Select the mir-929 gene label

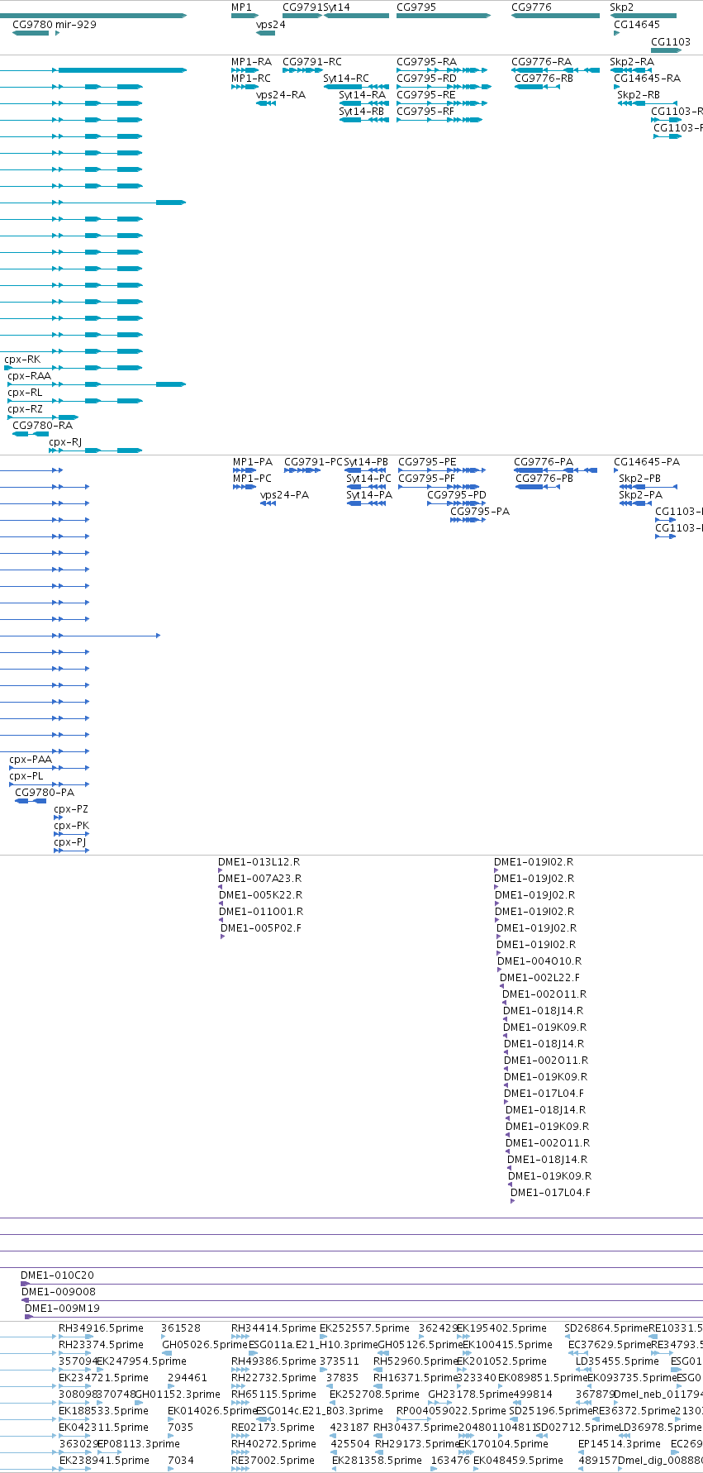coord(76,25)
